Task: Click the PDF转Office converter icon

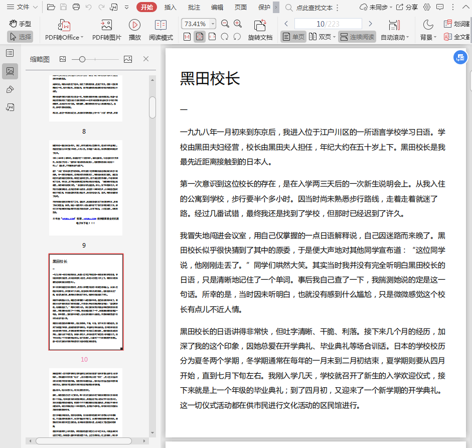Action: [64, 25]
